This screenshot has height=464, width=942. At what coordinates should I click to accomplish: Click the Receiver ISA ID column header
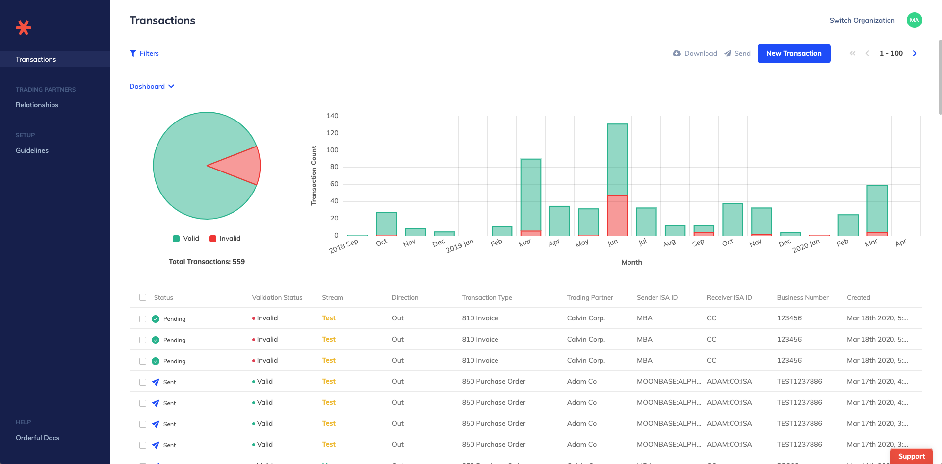point(729,297)
